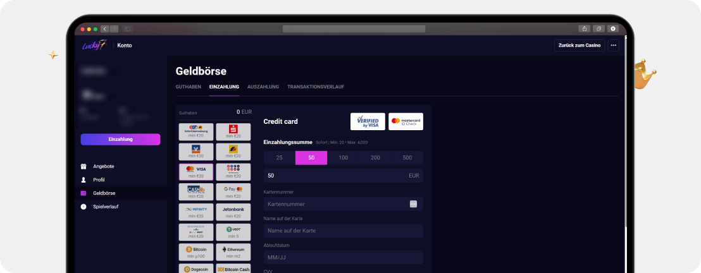Choose Ethereum as payment method
701x273 pixels.
click(x=233, y=252)
